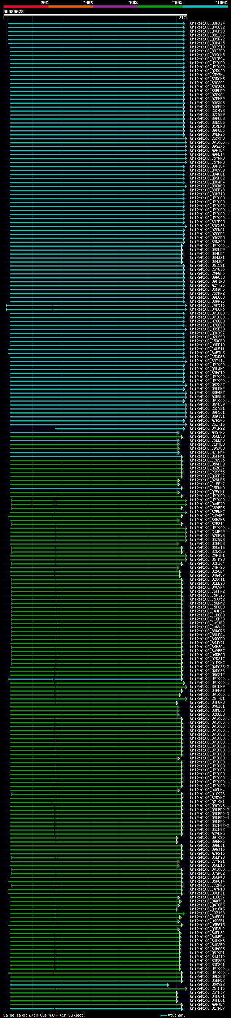The width and height of the screenshot is (231, 1018).
Task: Select hit UniRef100_C5YPK0
Action: tap(207, 163)
